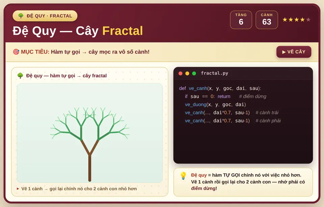The height and width of the screenshot is (207, 324).
Task: Click the MỤC TIÊU label
Action: 35,52
